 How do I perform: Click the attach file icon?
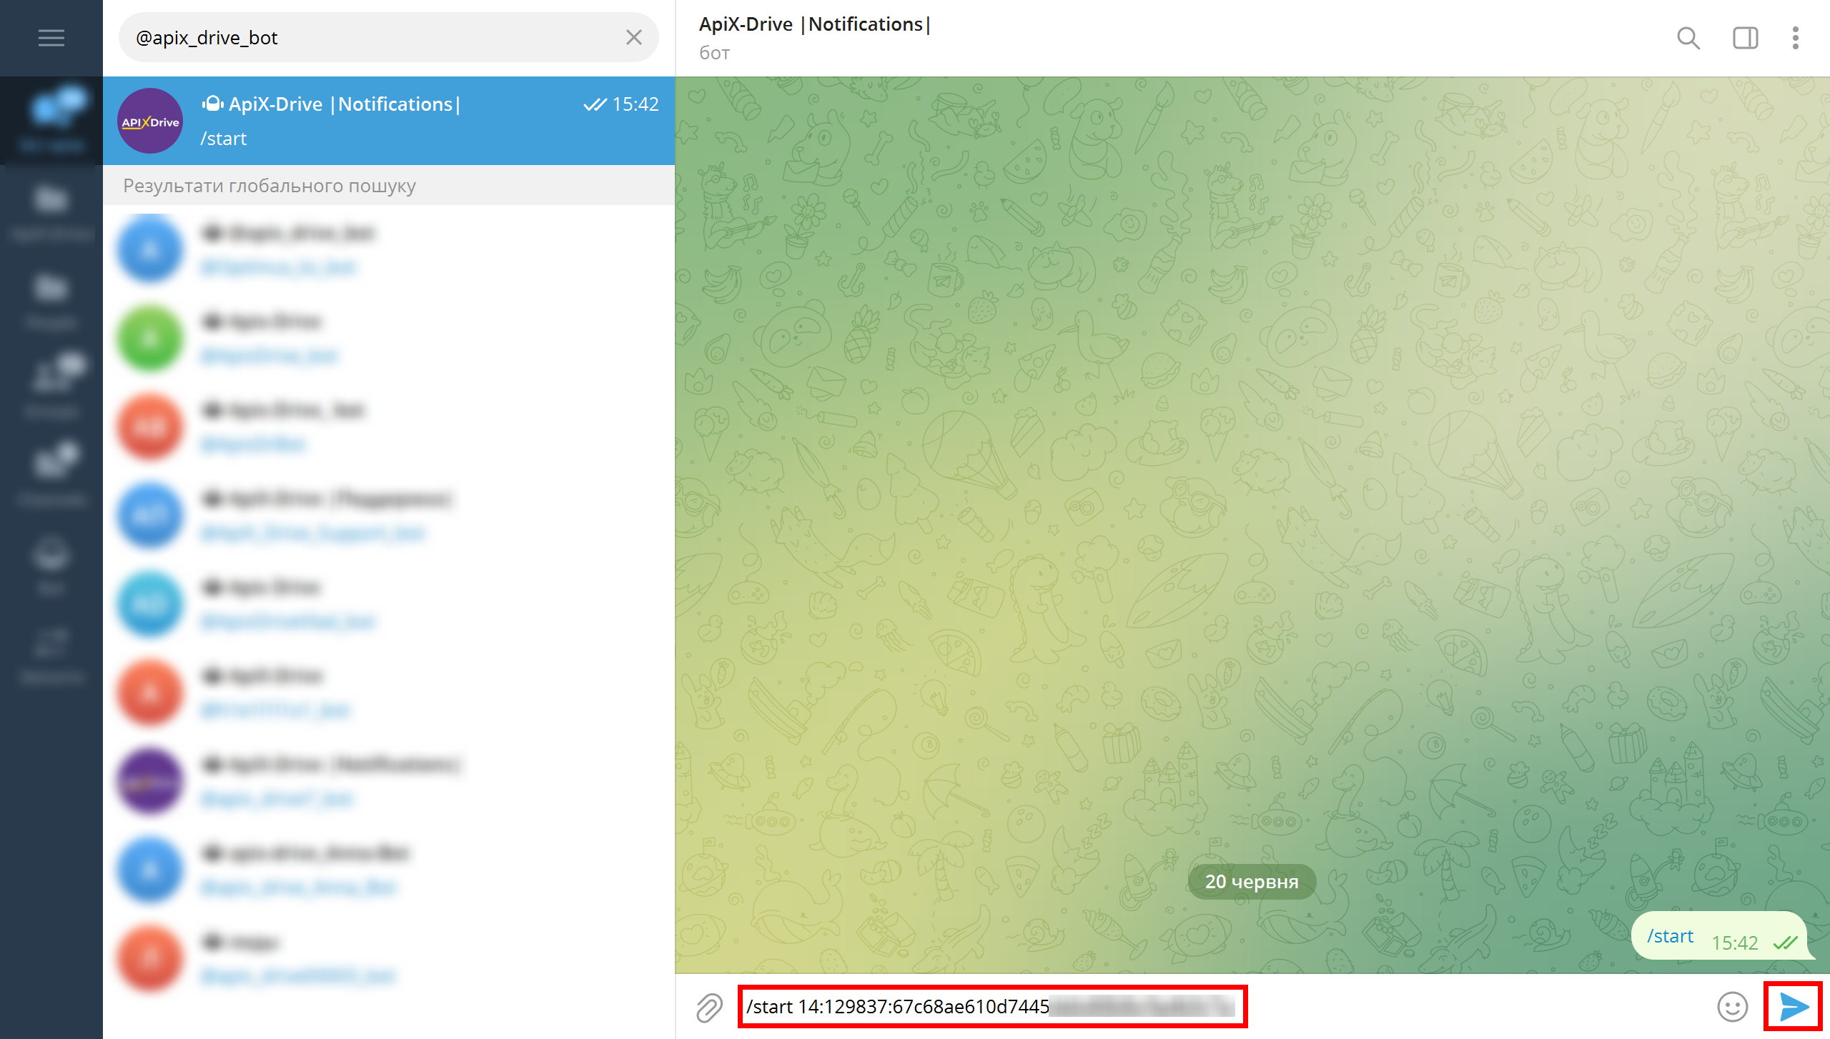pos(708,1006)
